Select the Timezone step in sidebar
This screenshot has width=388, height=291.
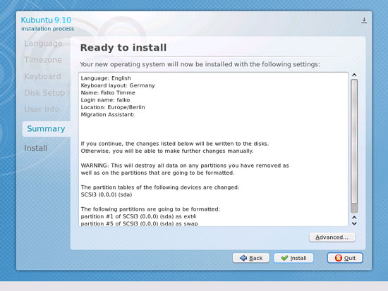pyautogui.click(x=43, y=60)
